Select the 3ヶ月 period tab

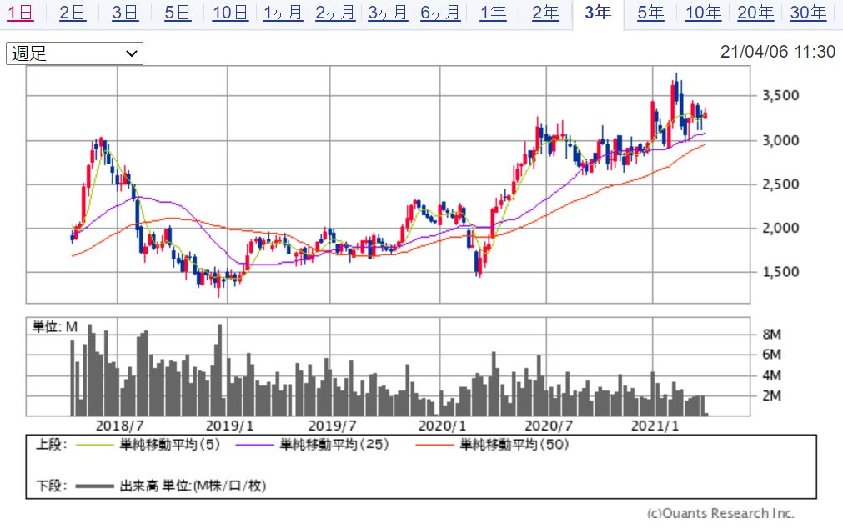tap(388, 13)
